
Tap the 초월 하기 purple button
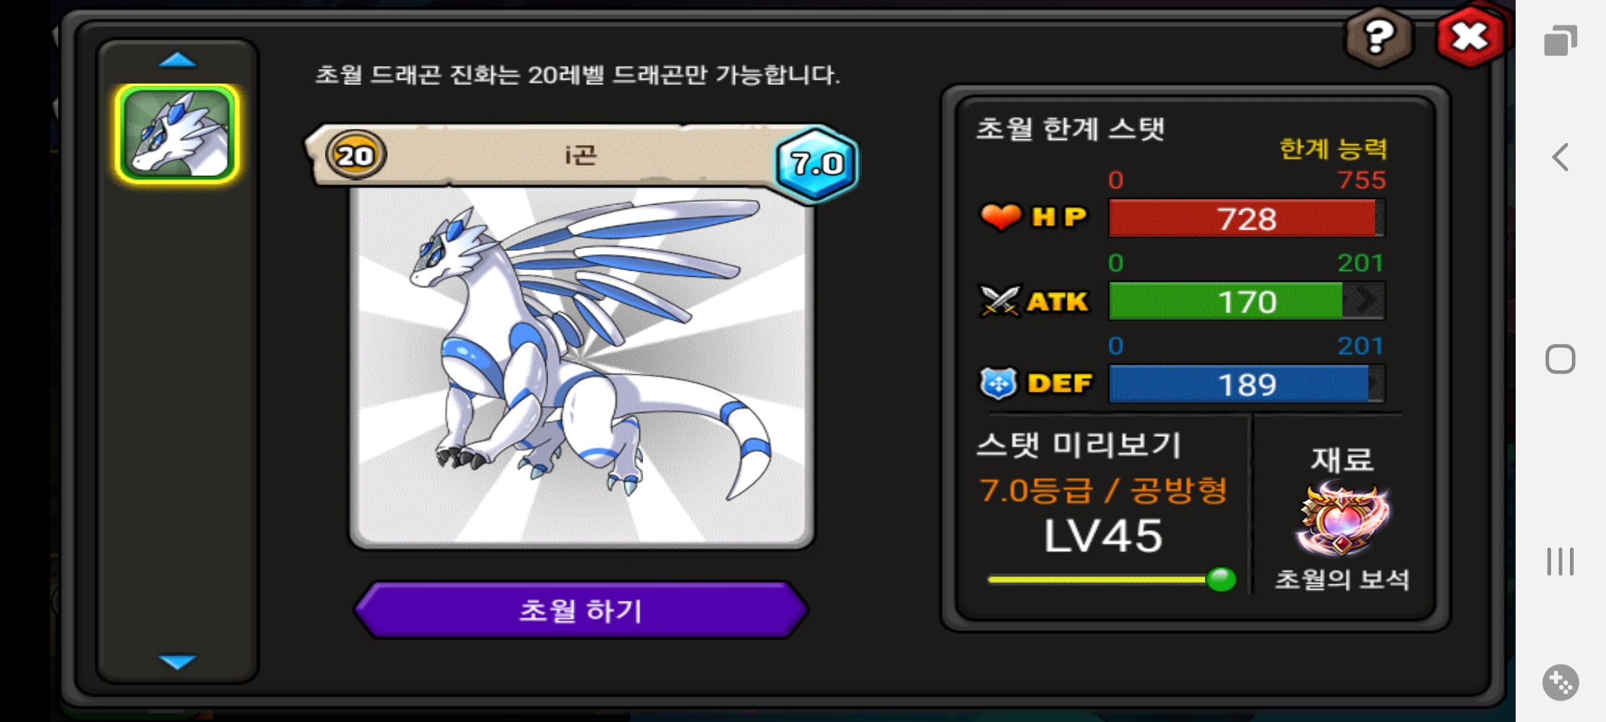(581, 610)
